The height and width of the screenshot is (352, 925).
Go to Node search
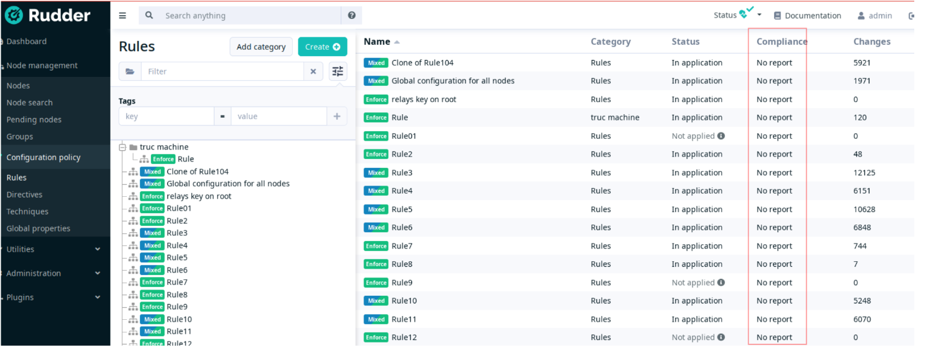30,102
